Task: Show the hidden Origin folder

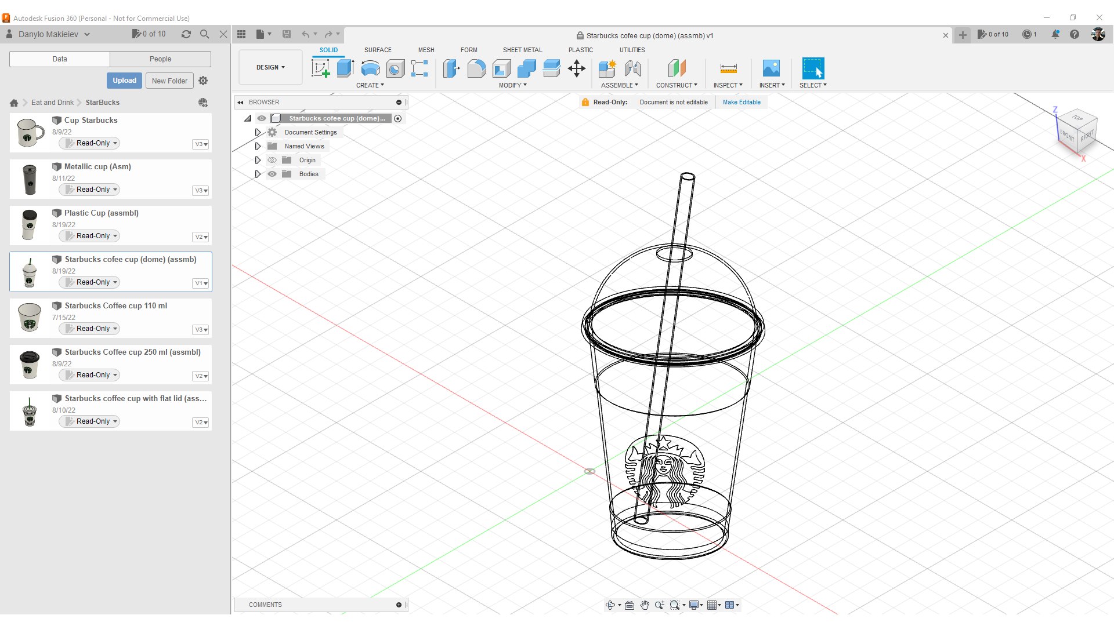Action: pyautogui.click(x=272, y=160)
